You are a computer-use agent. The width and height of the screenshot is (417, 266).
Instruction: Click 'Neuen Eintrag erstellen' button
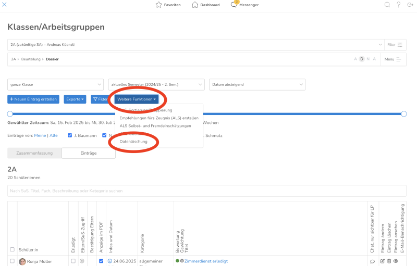click(x=33, y=99)
